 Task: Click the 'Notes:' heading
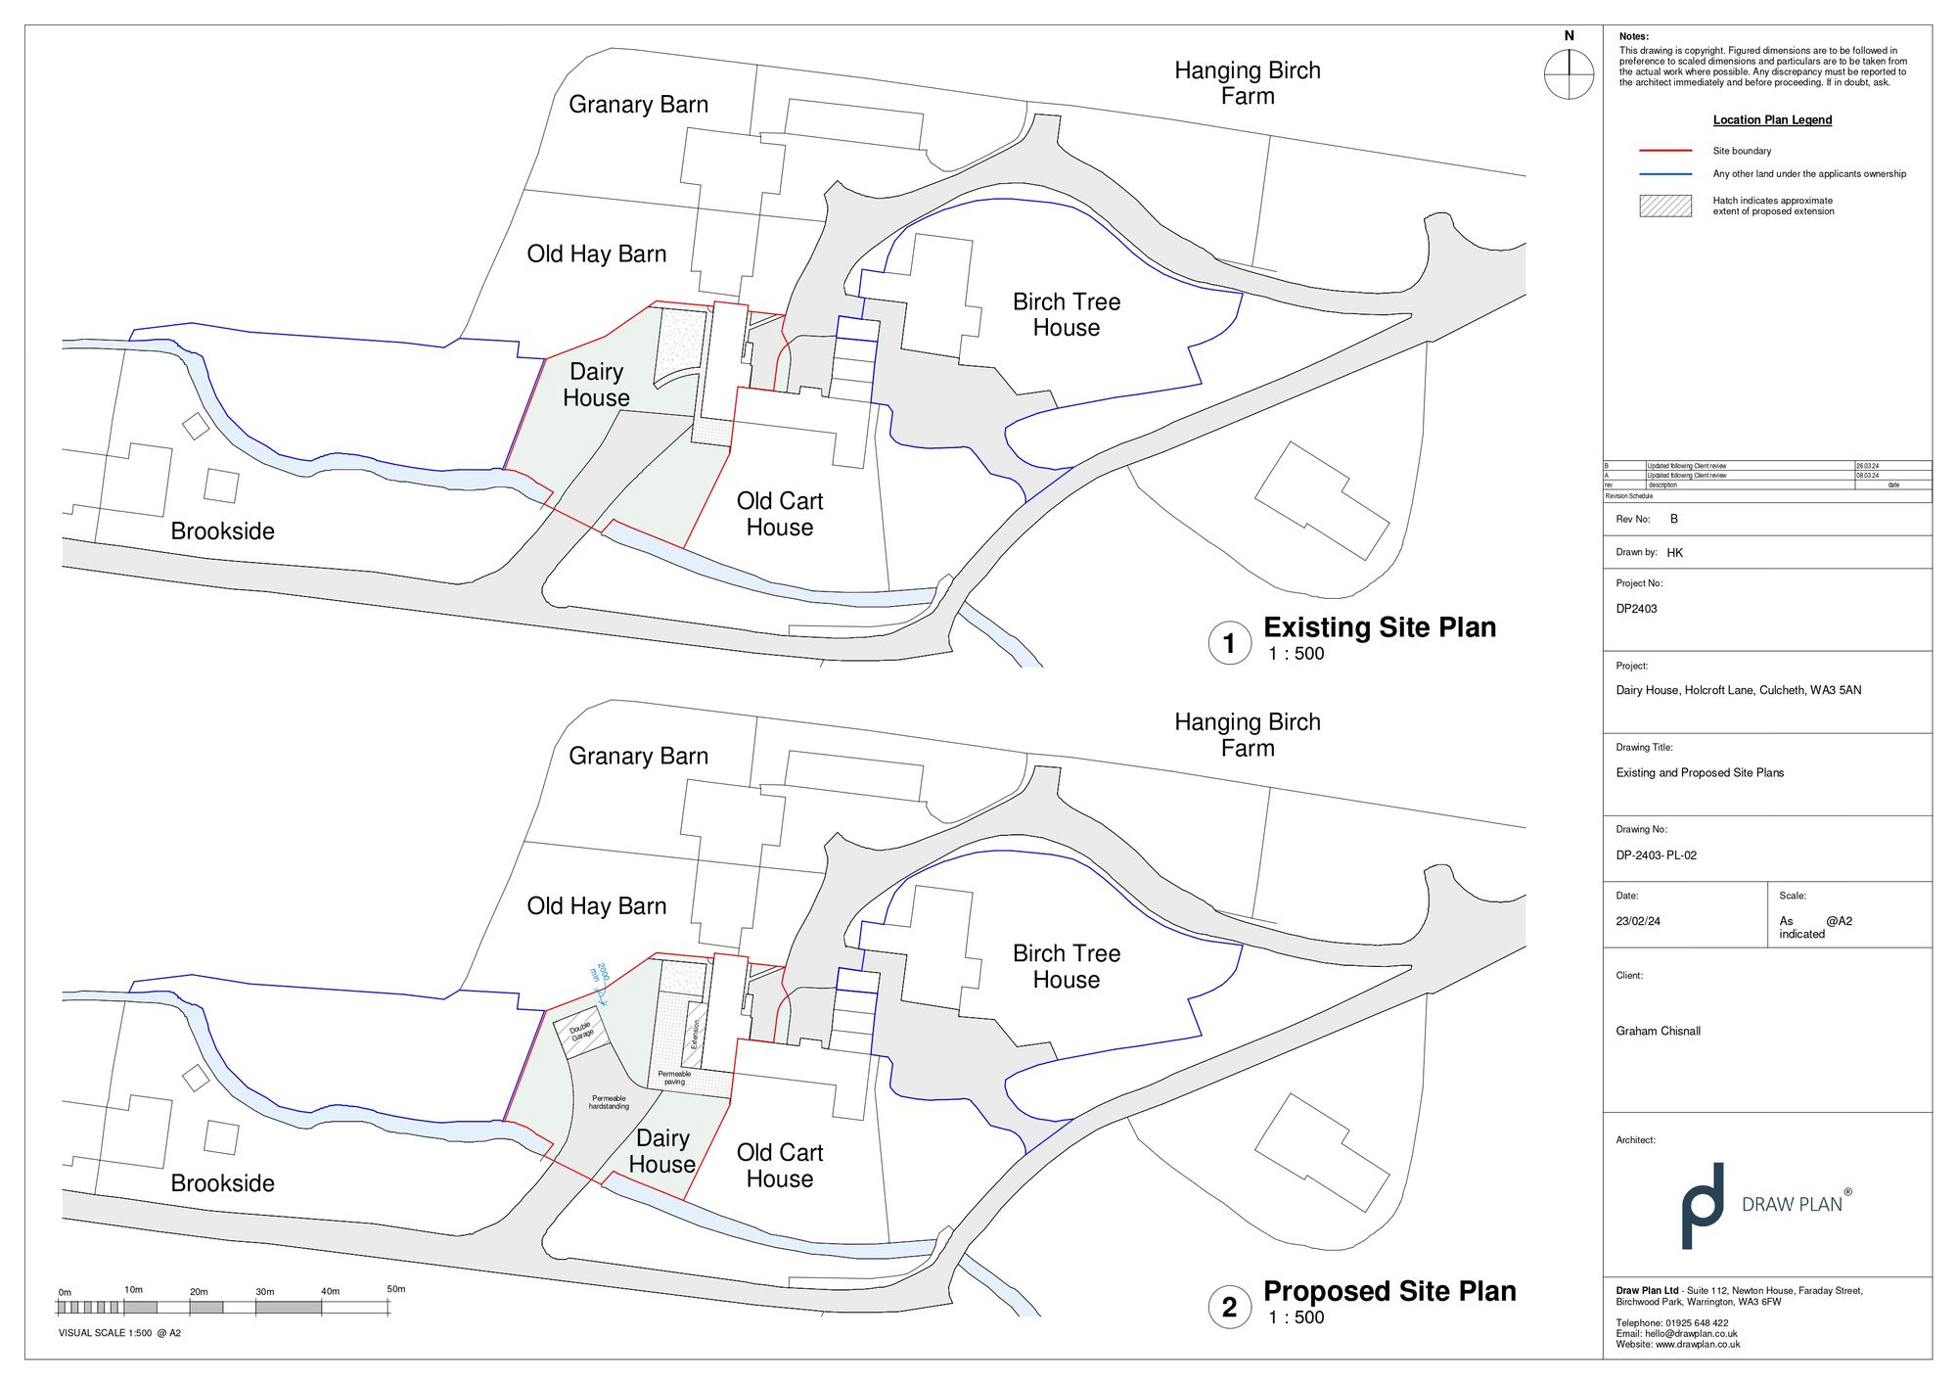tap(1633, 36)
